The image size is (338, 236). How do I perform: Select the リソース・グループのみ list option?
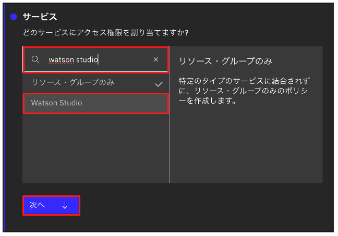(73, 83)
